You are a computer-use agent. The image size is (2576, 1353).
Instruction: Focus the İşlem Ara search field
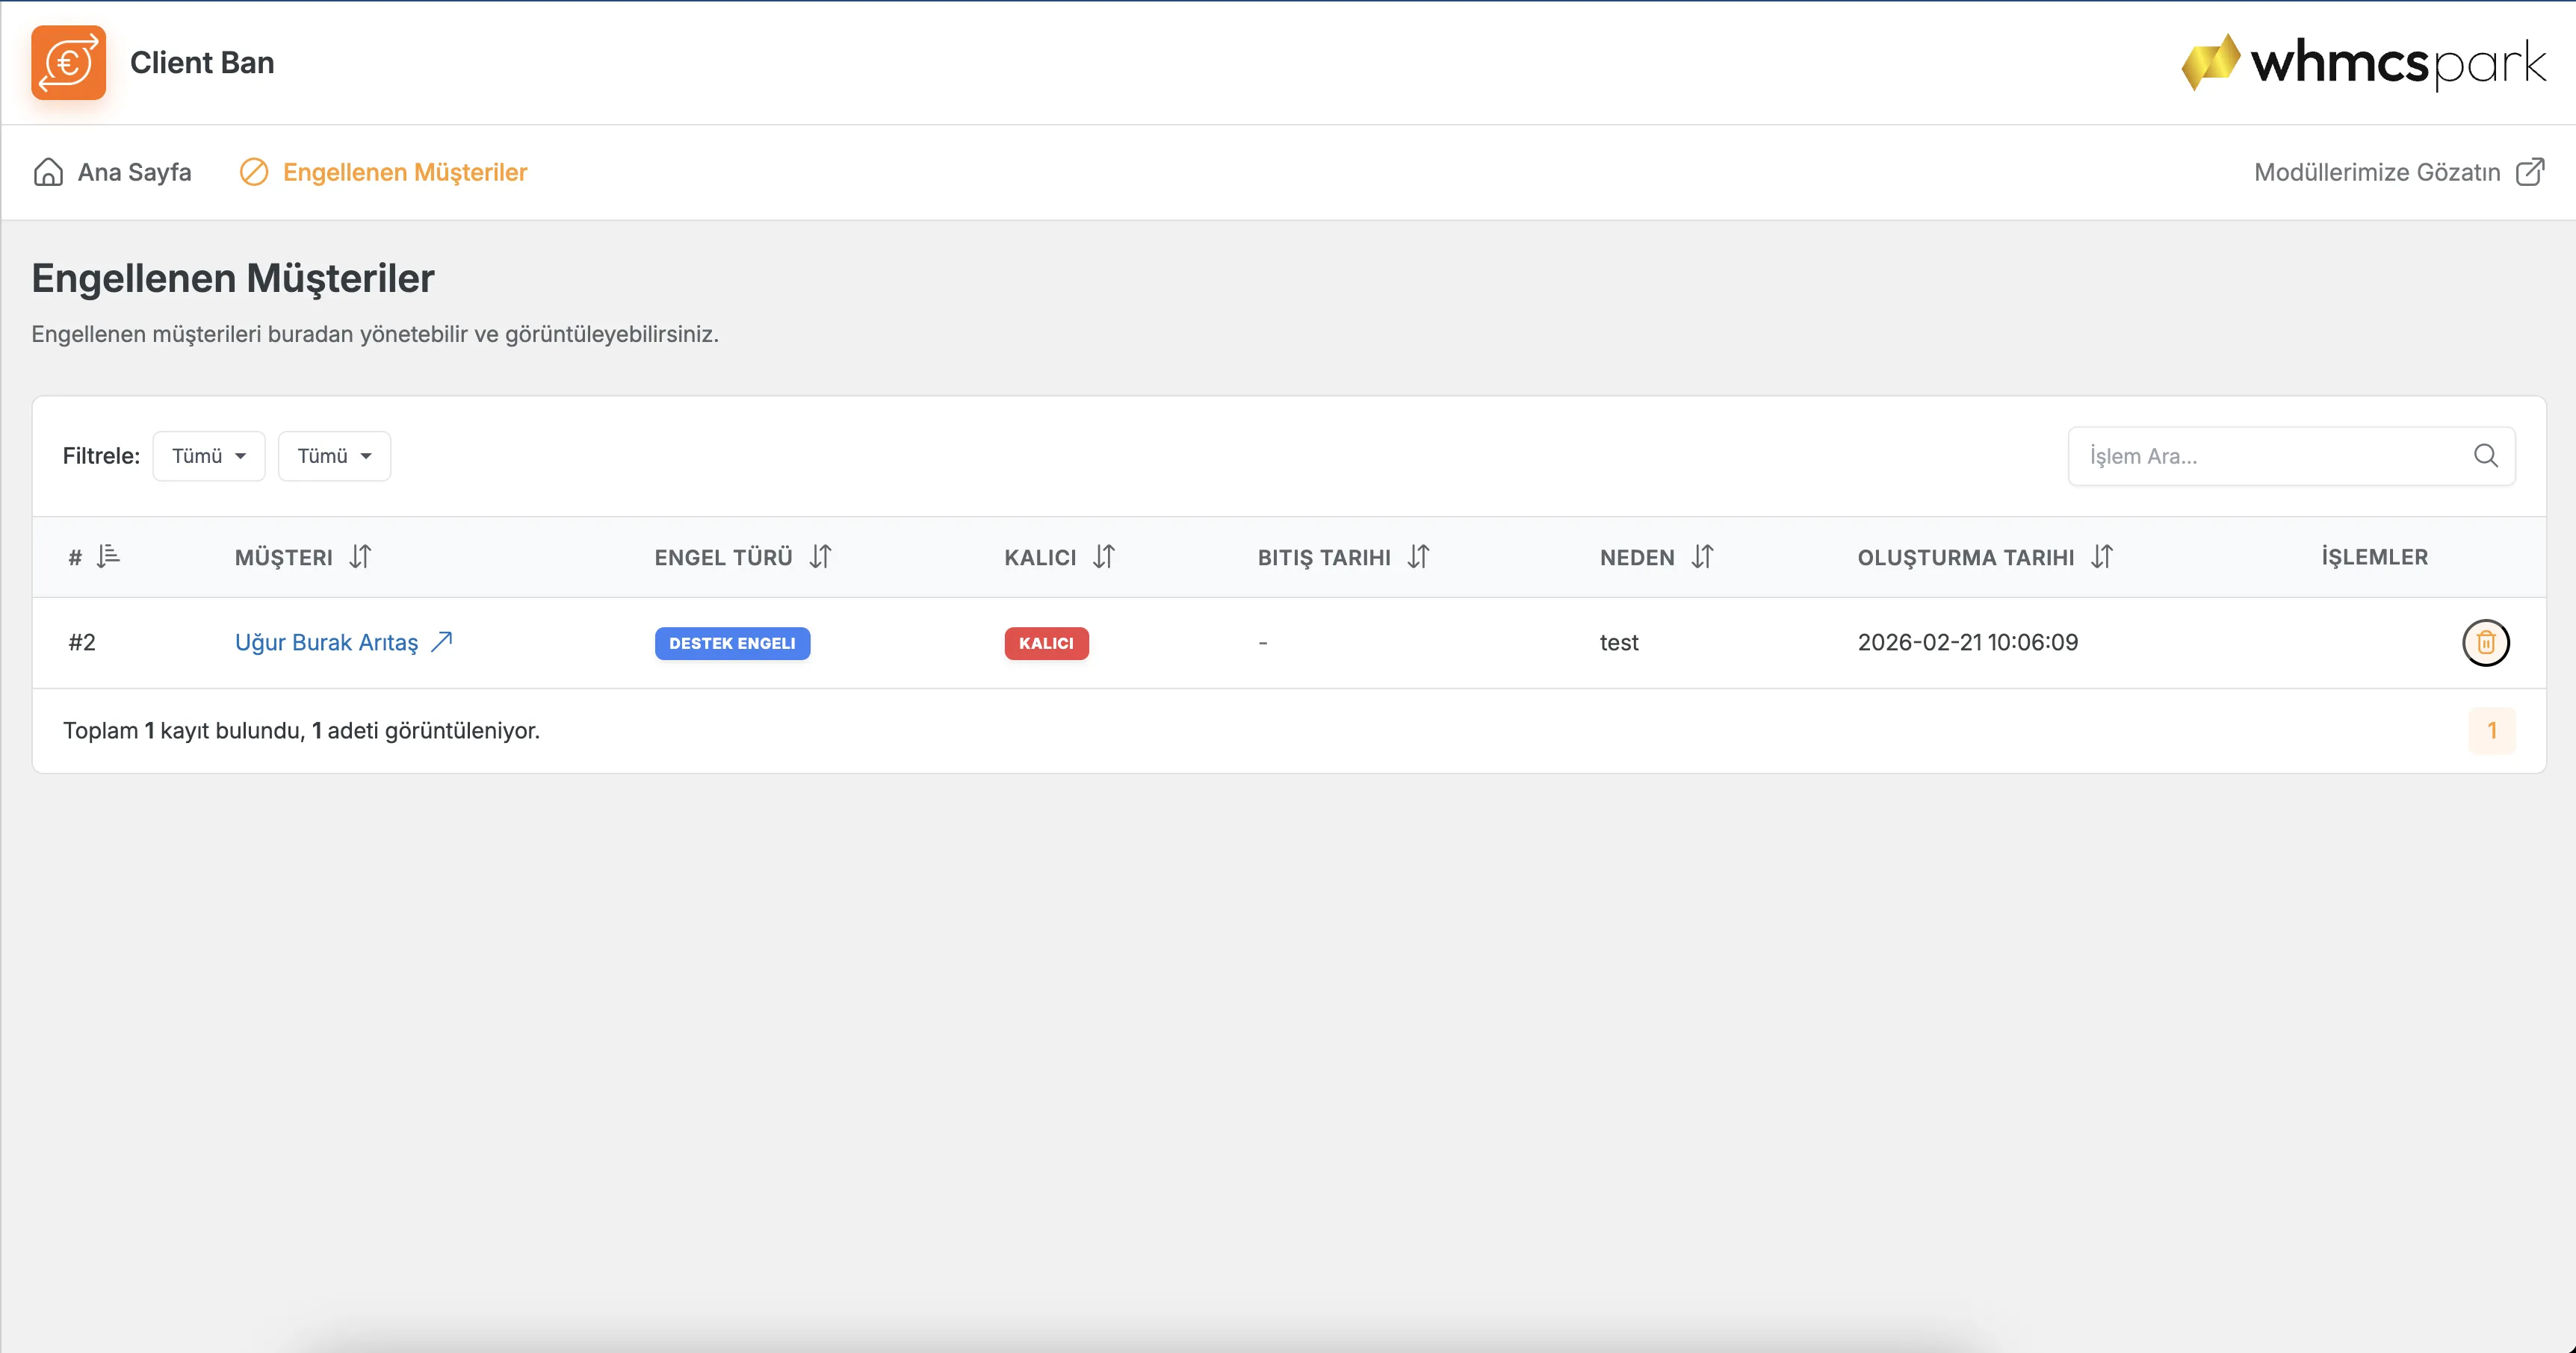click(x=2291, y=455)
